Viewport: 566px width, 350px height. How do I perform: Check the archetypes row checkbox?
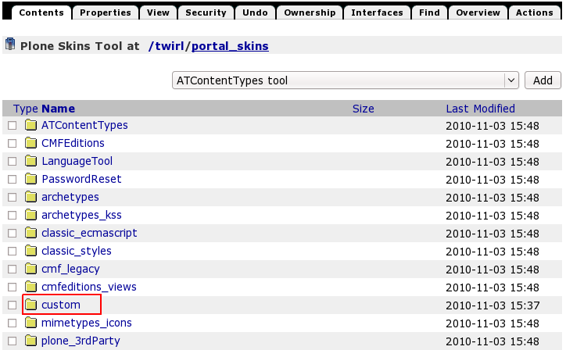point(13,197)
